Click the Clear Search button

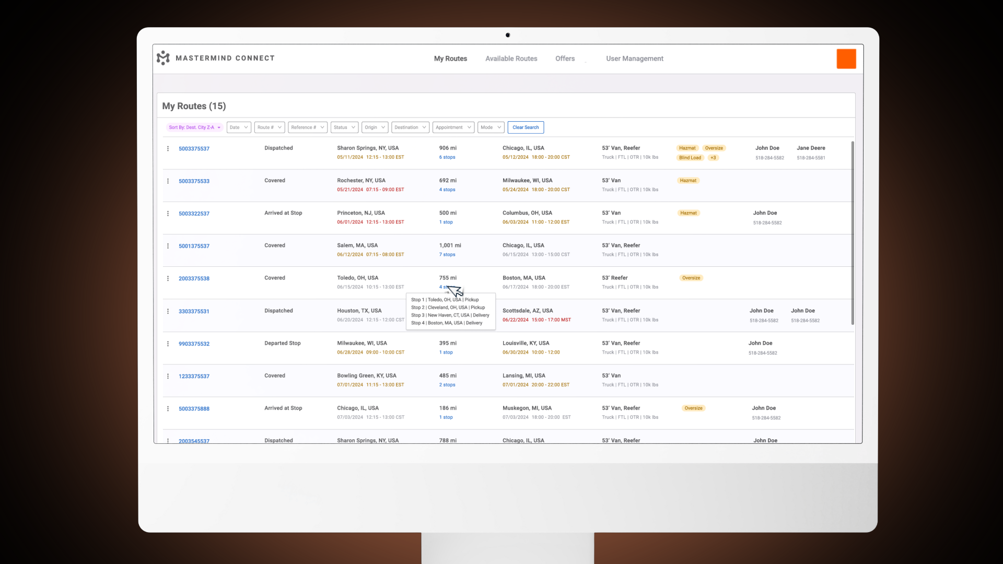point(526,127)
